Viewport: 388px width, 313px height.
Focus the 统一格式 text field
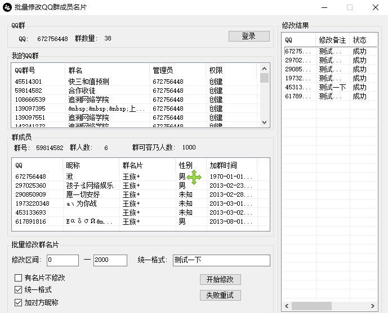pos(221,260)
